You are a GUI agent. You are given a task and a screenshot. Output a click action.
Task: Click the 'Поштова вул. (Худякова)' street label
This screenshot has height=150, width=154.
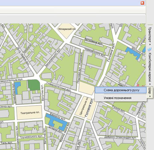(80, 68)
